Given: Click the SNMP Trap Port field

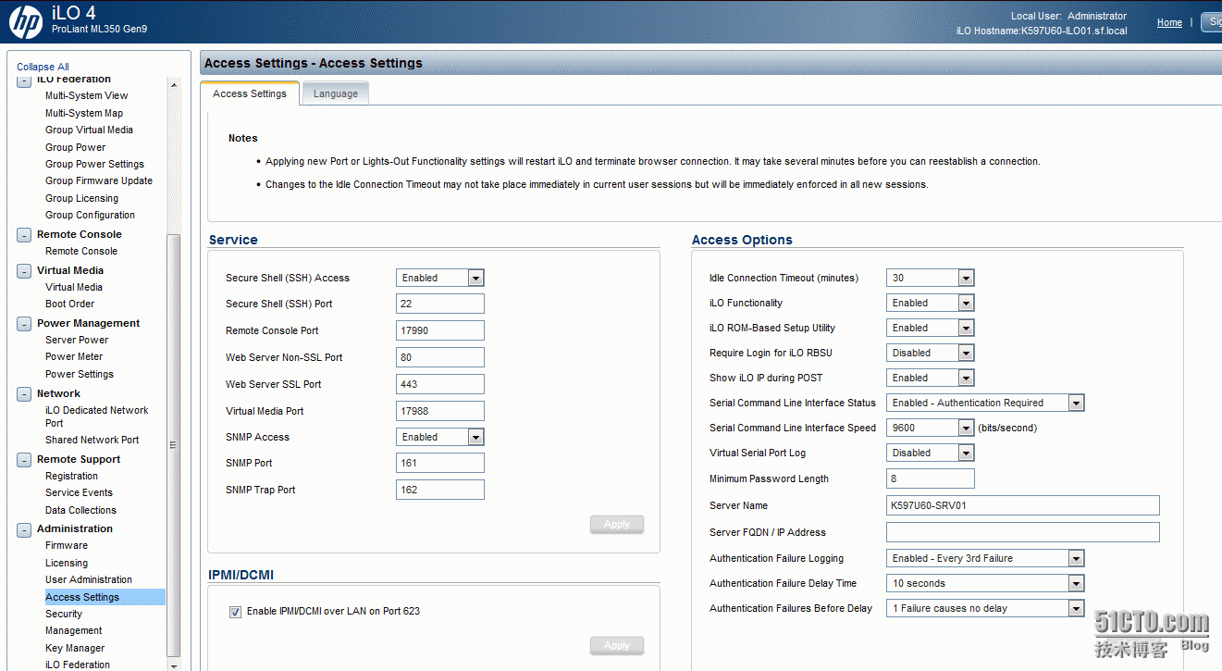Looking at the screenshot, I should tap(440, 490).
